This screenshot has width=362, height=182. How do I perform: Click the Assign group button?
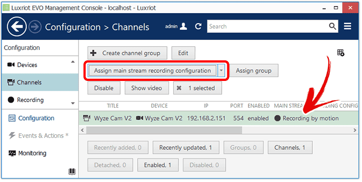[253, 70]
